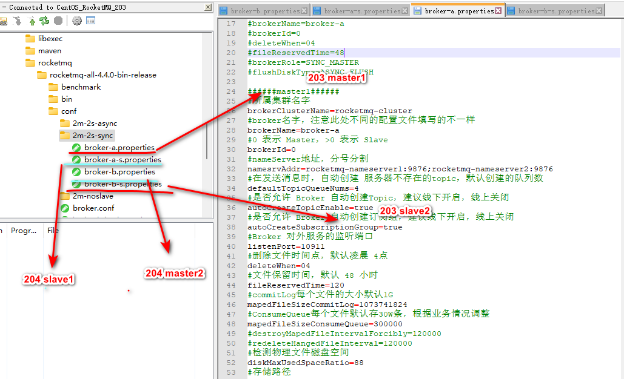Click the gray Abort transfer icon

[x=58, y=21]
